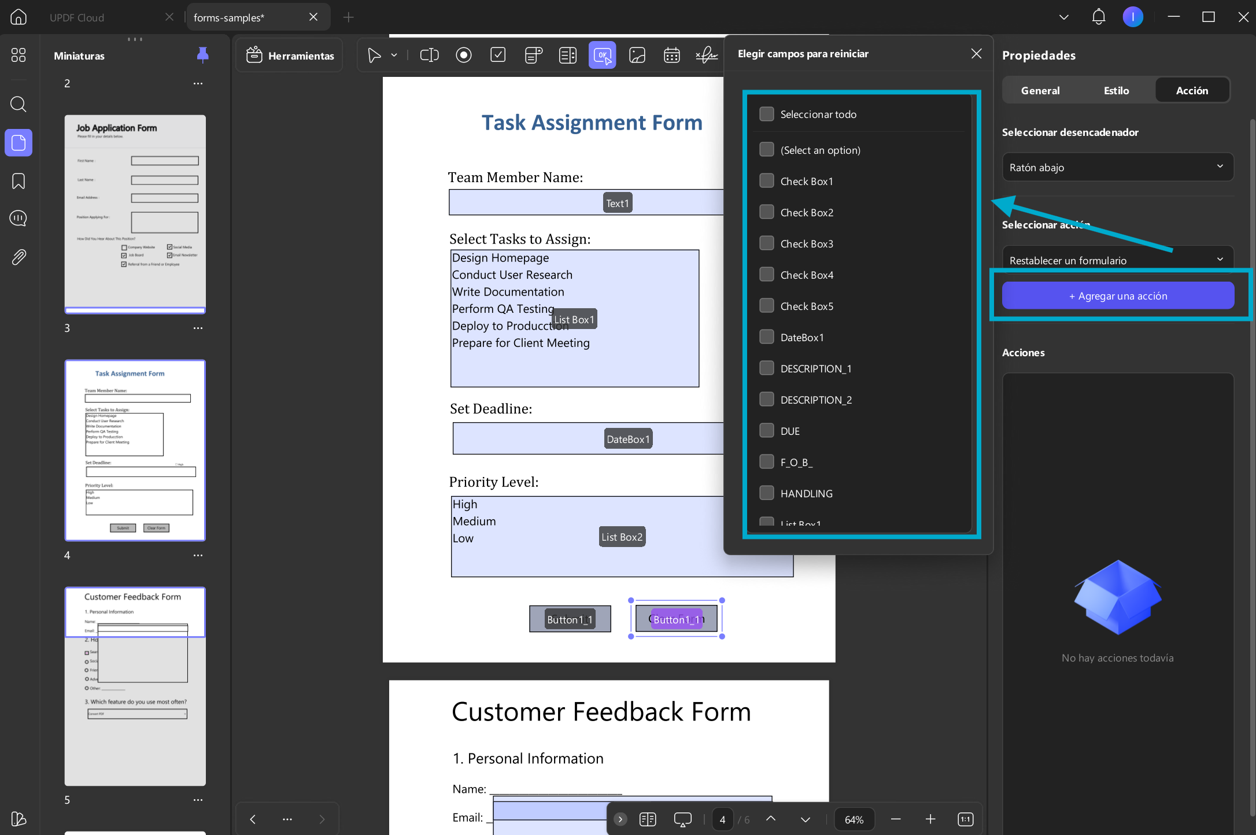Open the search sidebar tool
The height and width of the screenshot is (835, 1256).
point(19,104)
